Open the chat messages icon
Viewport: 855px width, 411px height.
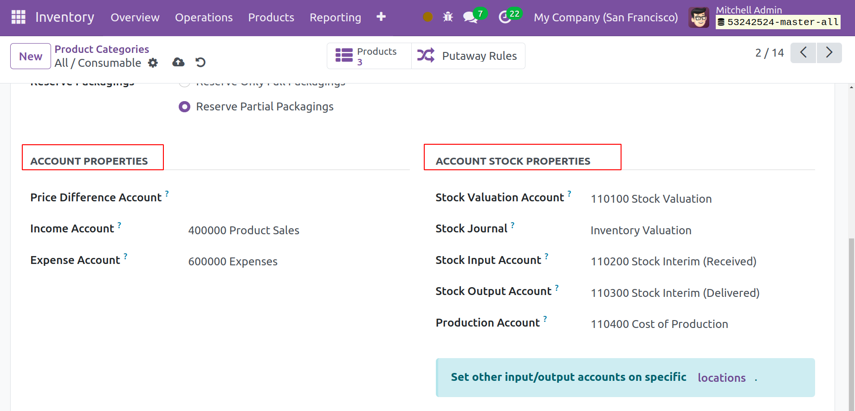click(x=470, y=18)
